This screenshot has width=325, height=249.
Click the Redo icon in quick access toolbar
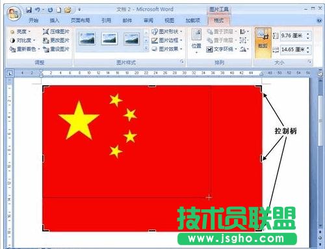51,10
